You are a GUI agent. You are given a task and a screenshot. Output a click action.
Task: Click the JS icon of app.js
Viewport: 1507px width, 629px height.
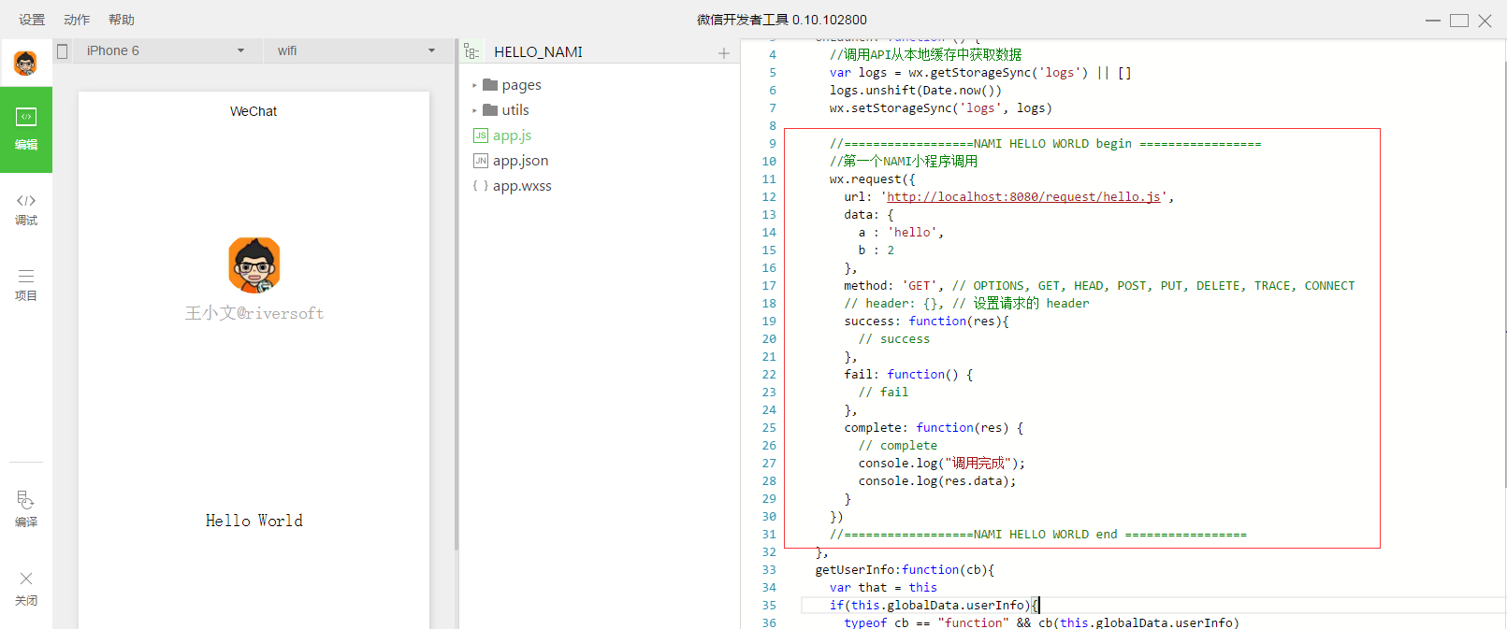pyautogui.click(x=481, y=136)
